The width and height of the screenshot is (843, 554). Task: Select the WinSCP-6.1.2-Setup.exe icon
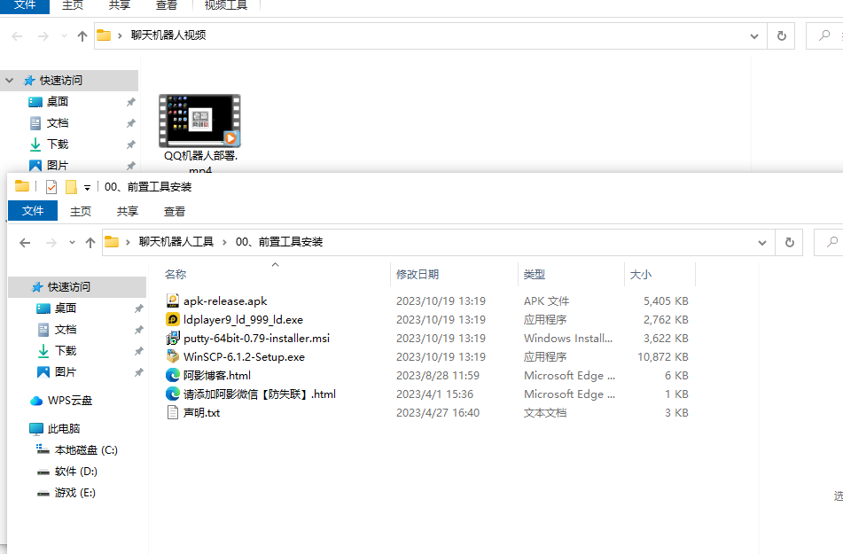pos(173,356)
